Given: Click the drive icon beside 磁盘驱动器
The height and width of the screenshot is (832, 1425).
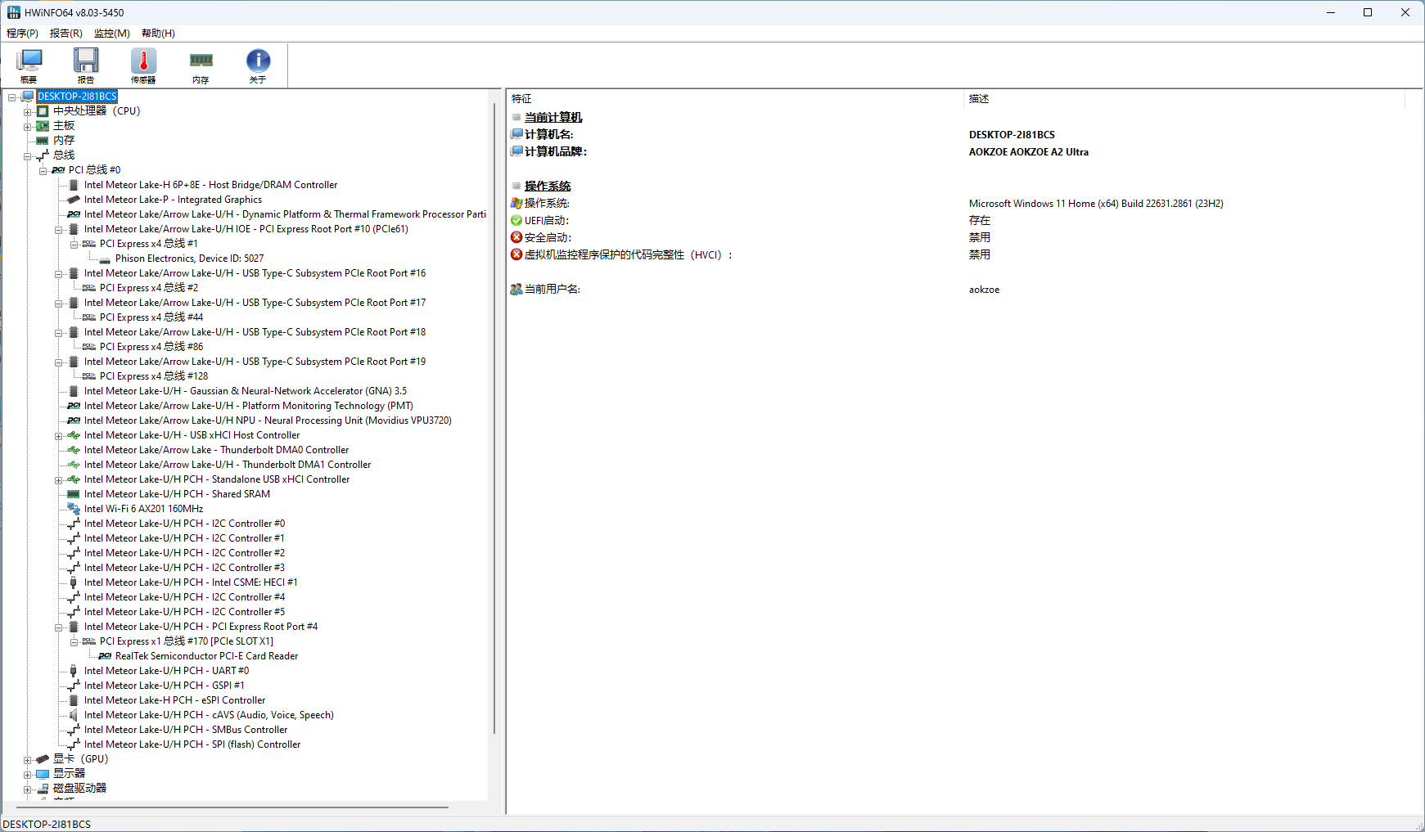Looking at the screenshot, I should click(x=43, y=789).
